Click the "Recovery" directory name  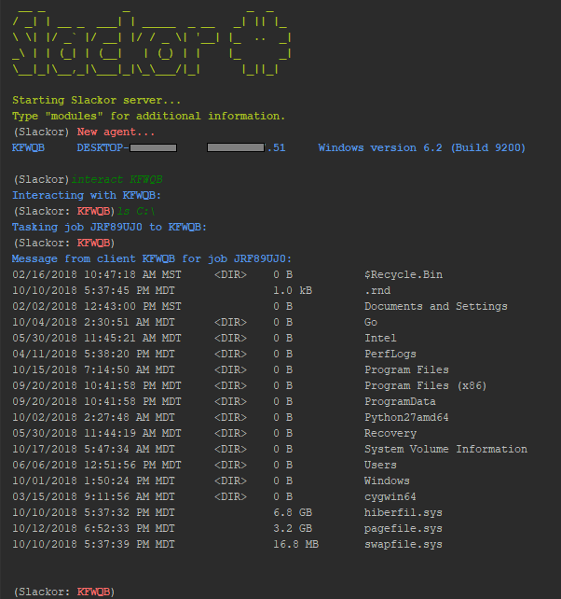[390, 433]
